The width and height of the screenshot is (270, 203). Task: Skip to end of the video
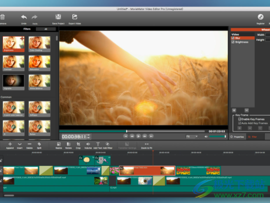point(151,136)
